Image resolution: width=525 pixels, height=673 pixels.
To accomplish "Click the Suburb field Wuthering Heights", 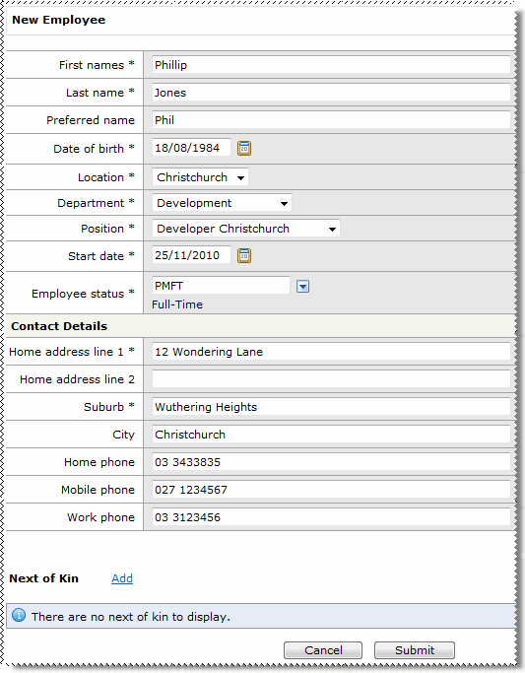I will tap(331, 407).
